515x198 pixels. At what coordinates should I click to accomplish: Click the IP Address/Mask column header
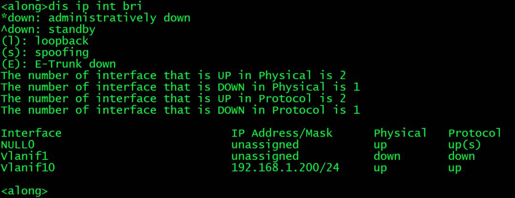282,133
